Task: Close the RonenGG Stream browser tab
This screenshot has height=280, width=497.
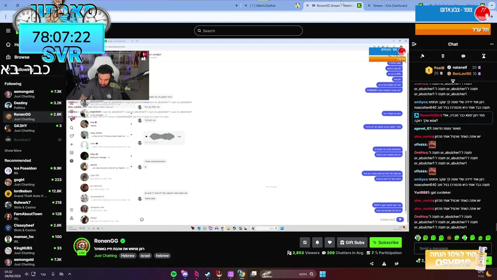Action: [x=308, y=5]
